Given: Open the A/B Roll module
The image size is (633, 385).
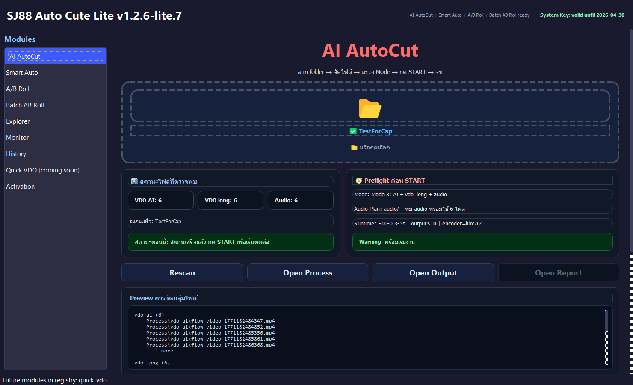Looking at the screenshot, I should click(18, 89).
